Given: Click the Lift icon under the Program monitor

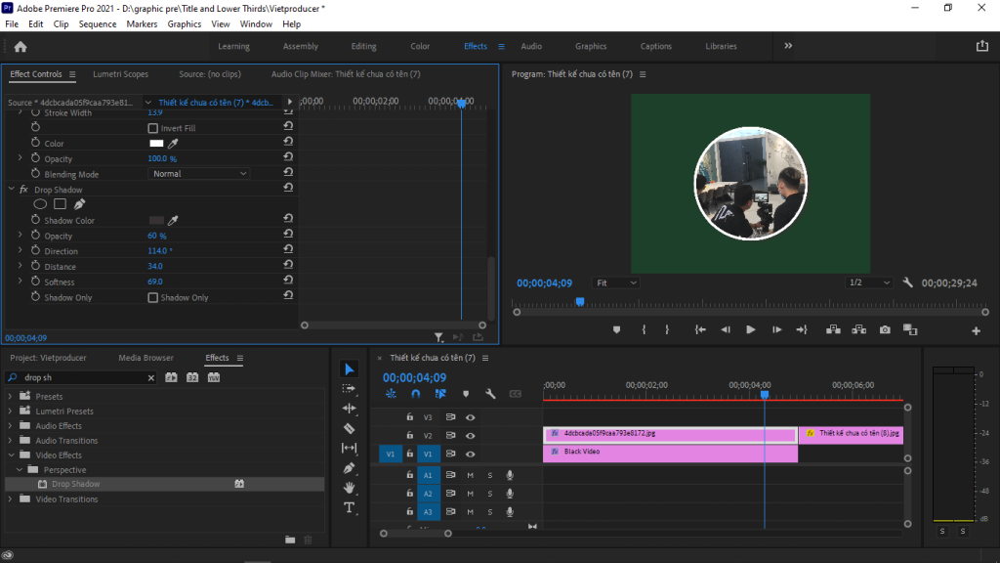Looking at the screenshot, I should tap(835, 330).
